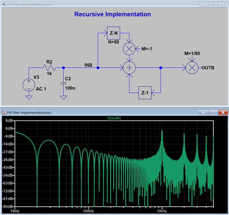Screen dimensions: 229x215
Task: Close the waveform plot window
Action: point(223,113)
